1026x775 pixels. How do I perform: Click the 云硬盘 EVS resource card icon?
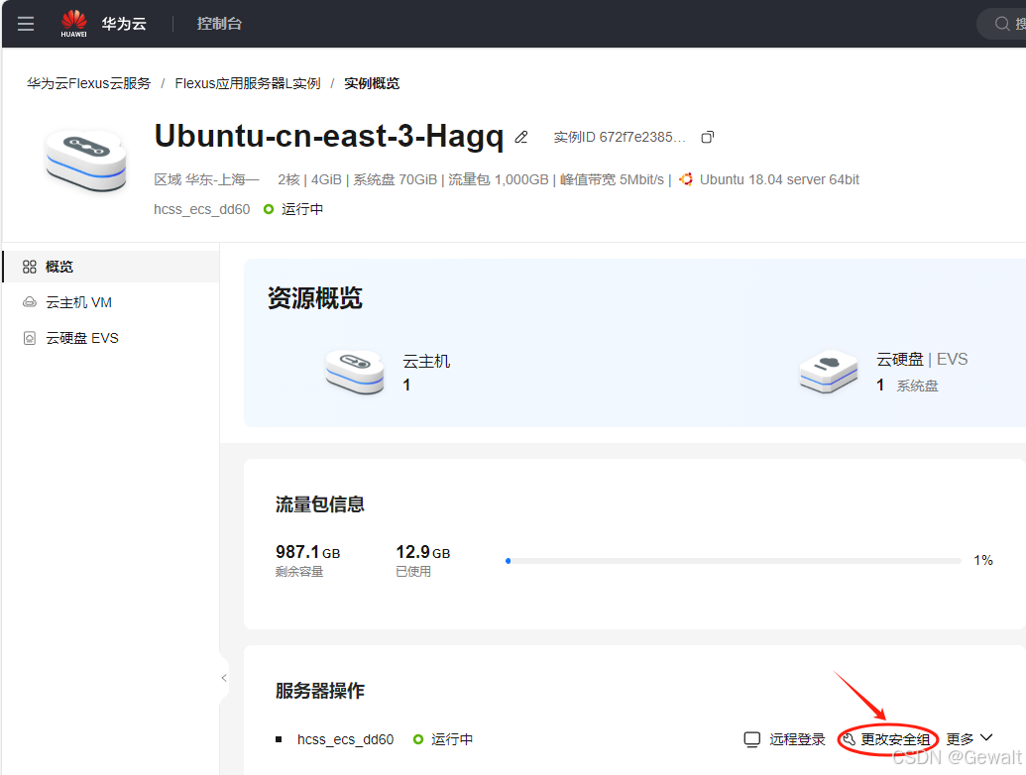tap(829, 371)
